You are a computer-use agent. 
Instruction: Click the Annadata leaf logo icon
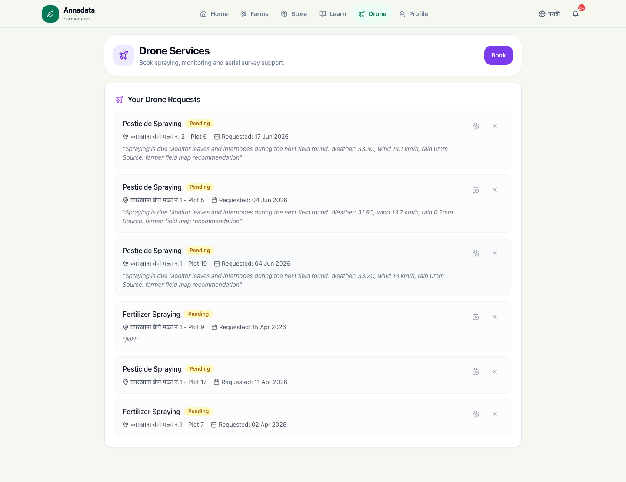[50, 14]
